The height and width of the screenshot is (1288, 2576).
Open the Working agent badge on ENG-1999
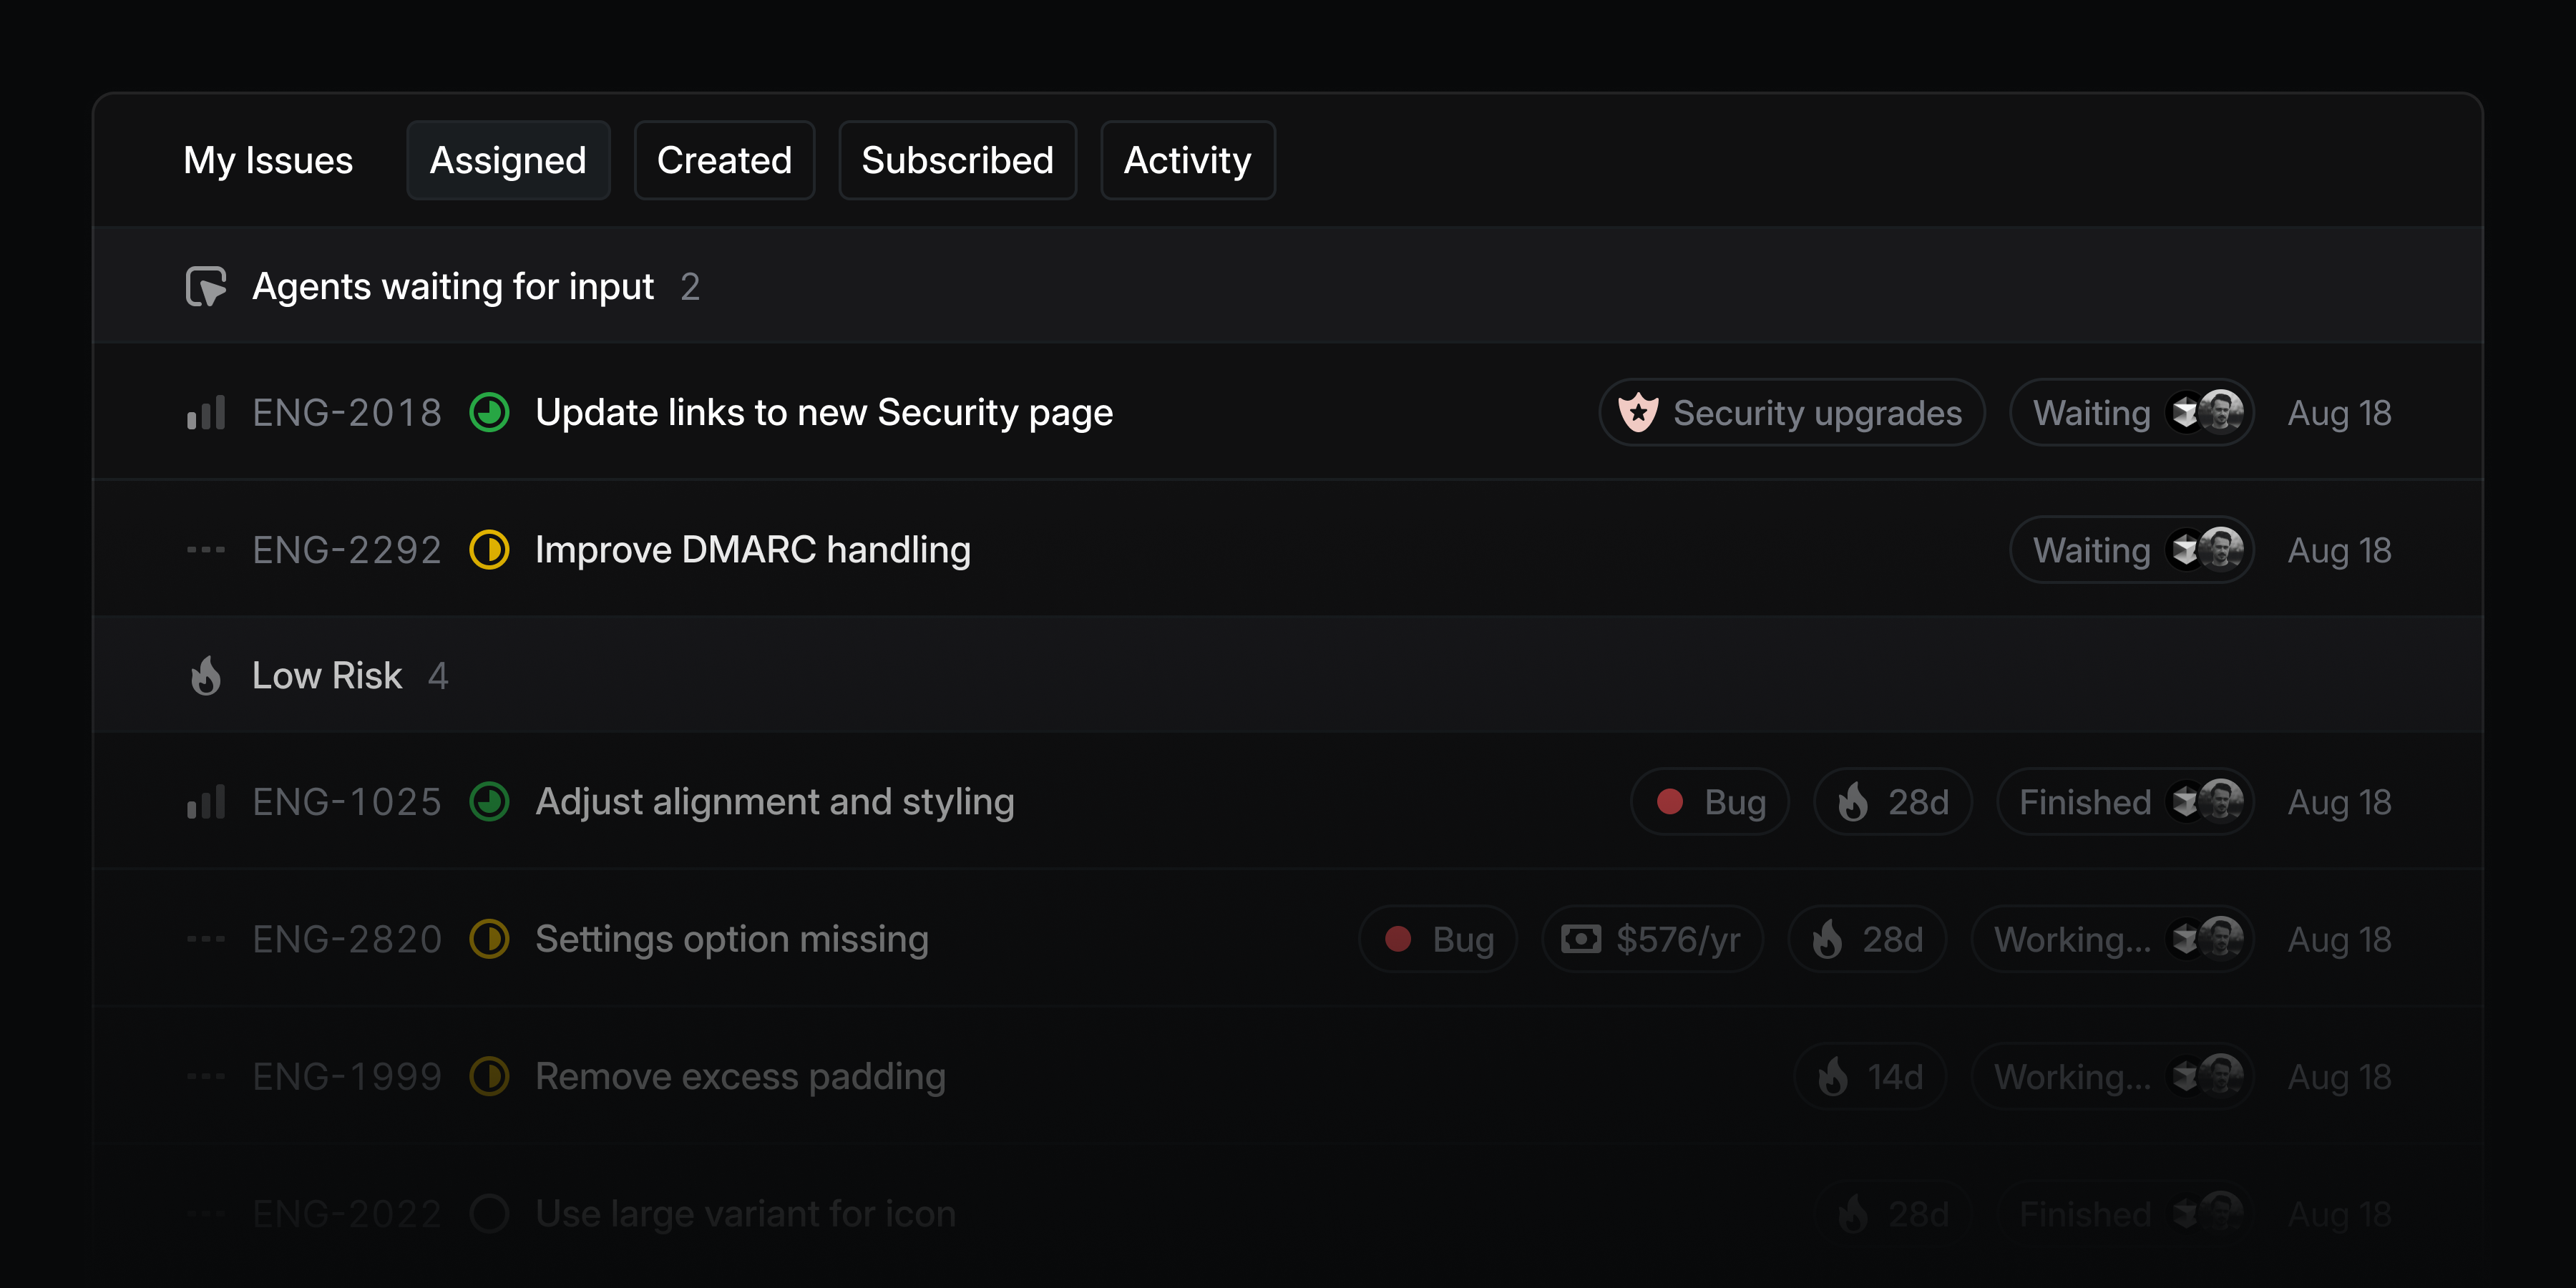(x=2112, y=1076)
